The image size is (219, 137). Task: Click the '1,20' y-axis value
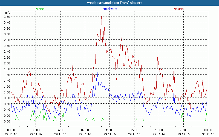[7, 86]
